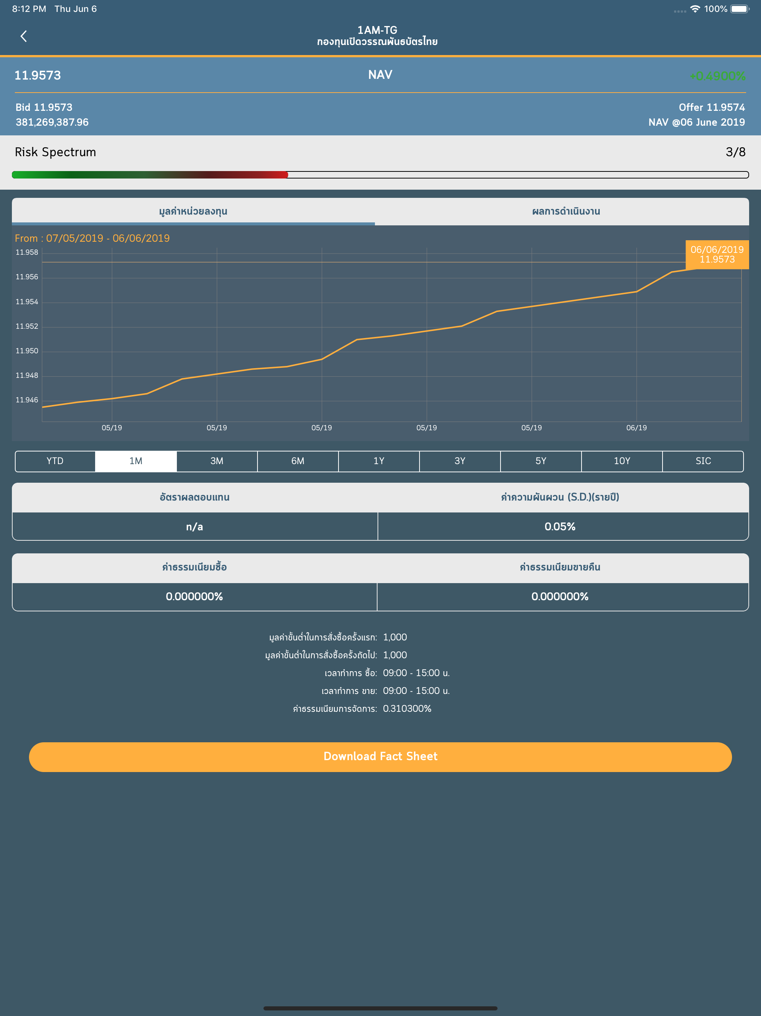Tap the battery indicator icon
The width and height of the screenshot is (761, 1016).
(x=739, y=9)
